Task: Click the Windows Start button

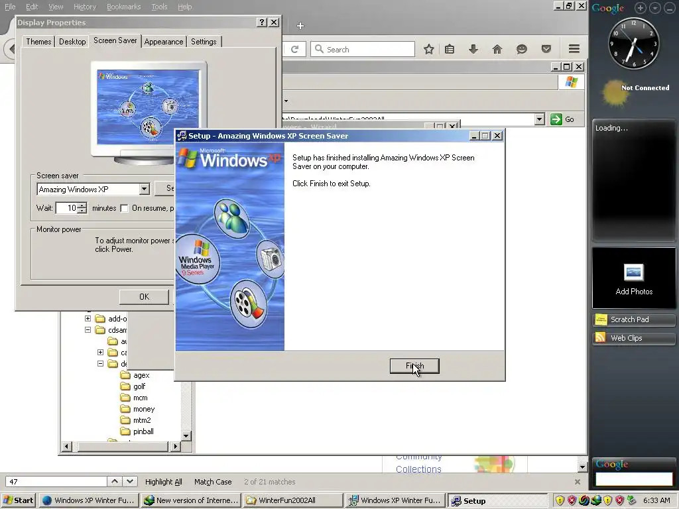Action: point(18,500)
